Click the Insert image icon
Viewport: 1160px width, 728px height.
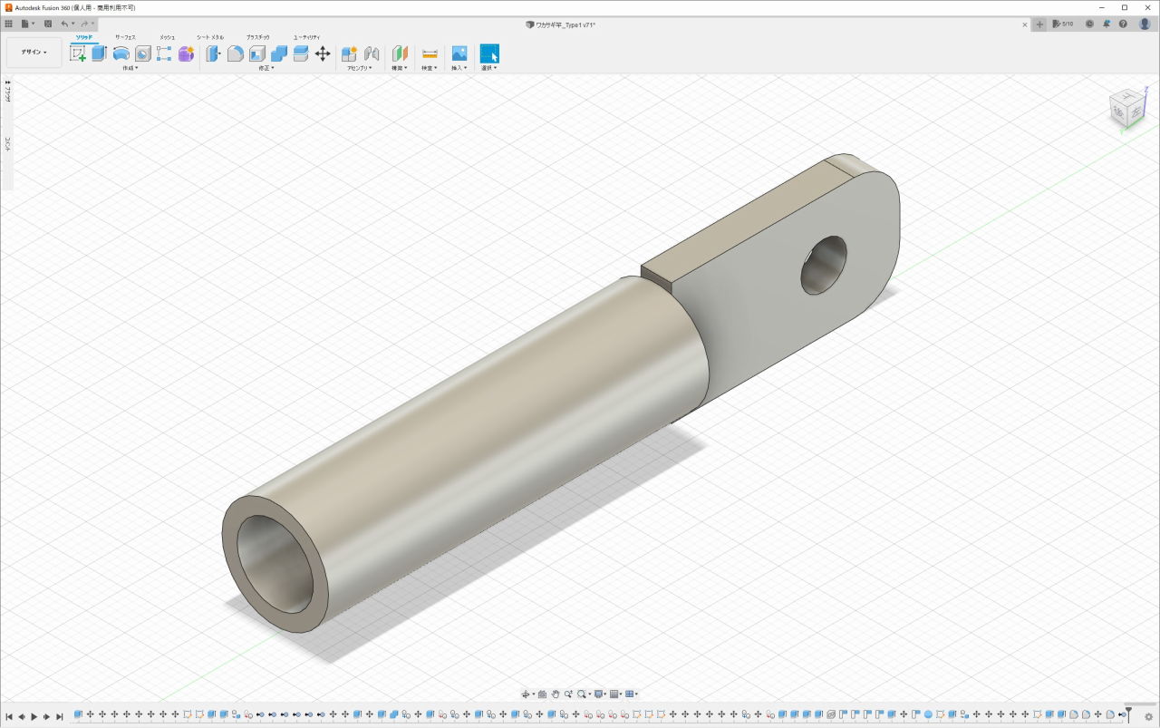click(x=459, y=53)
